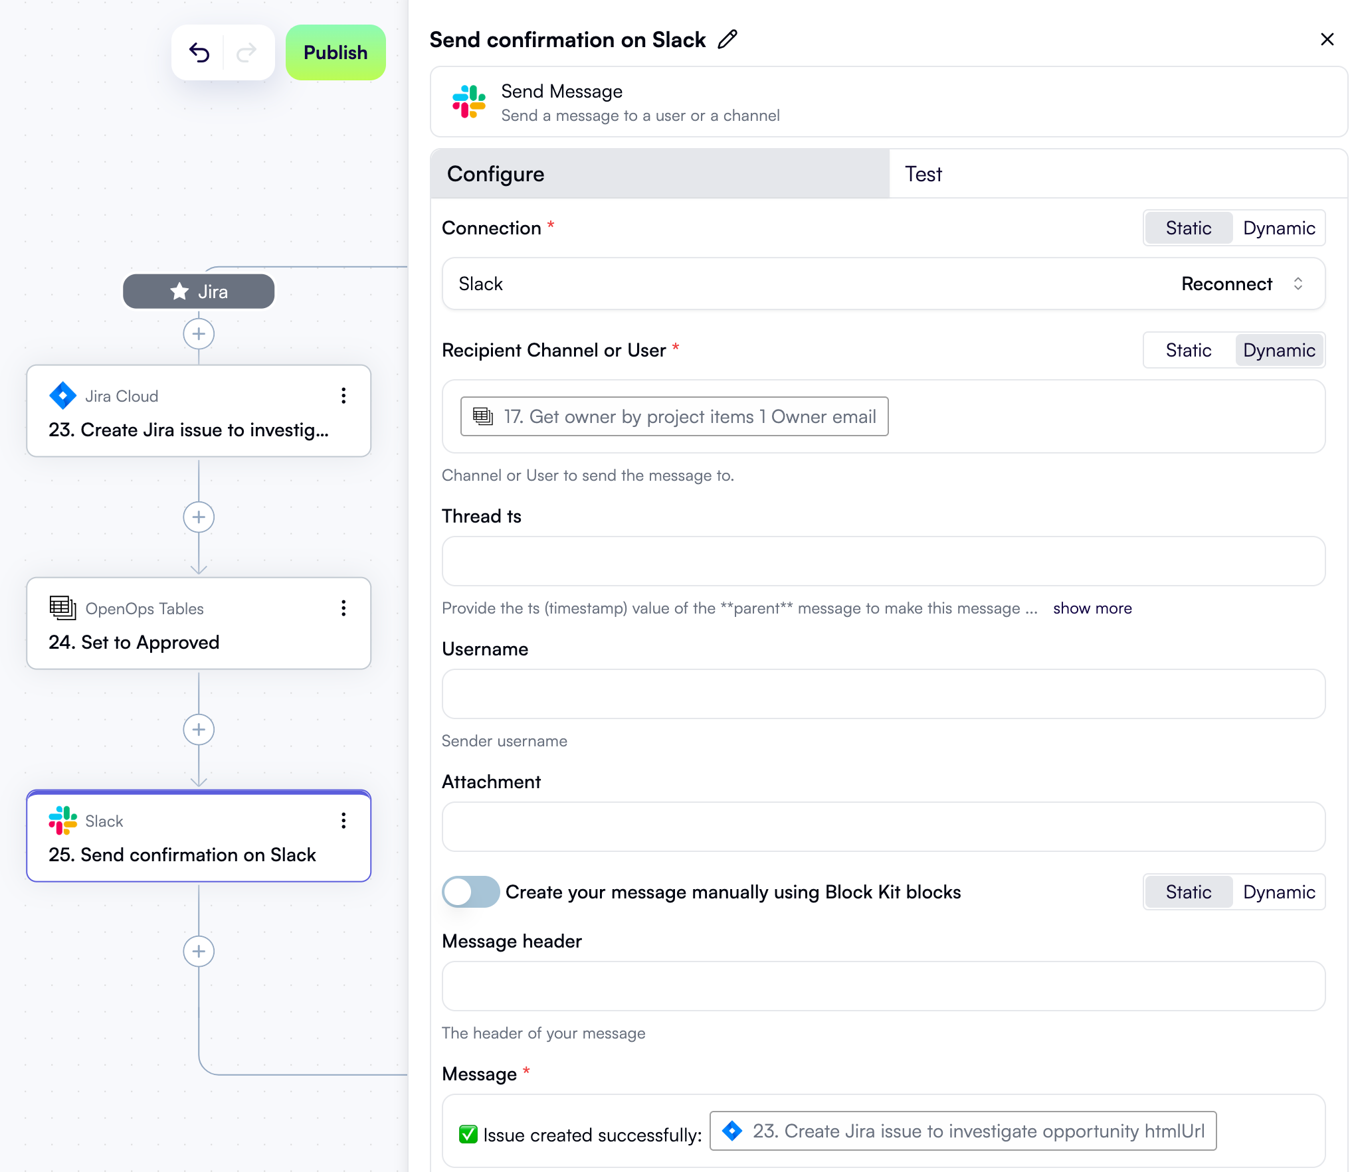Viewport: 1354px width, 1172px height.
Task: Click the Slack logo in Send Message header
Action: pyautogui.click(x=470, y=103)
